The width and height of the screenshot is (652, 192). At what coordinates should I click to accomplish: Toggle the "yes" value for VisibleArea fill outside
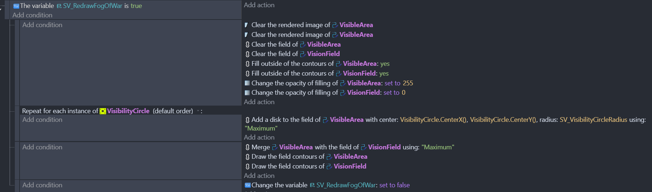385,64
